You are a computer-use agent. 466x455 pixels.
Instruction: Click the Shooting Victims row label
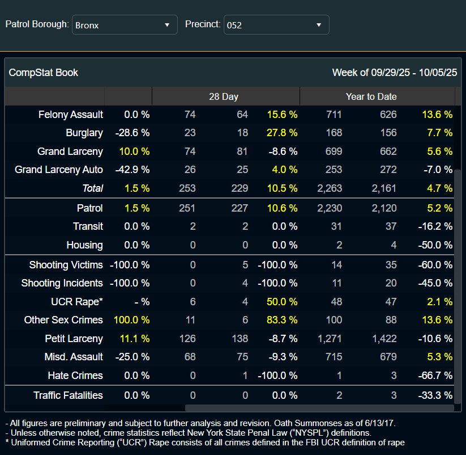click(x=66, y=265)
